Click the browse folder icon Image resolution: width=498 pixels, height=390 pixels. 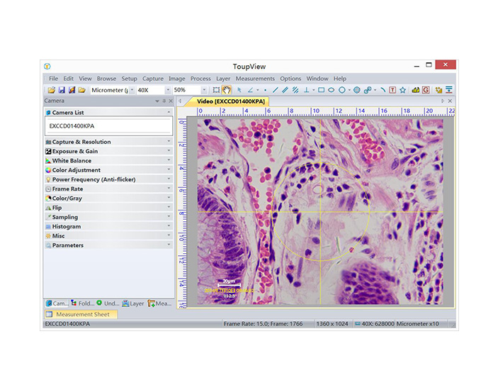81,90
